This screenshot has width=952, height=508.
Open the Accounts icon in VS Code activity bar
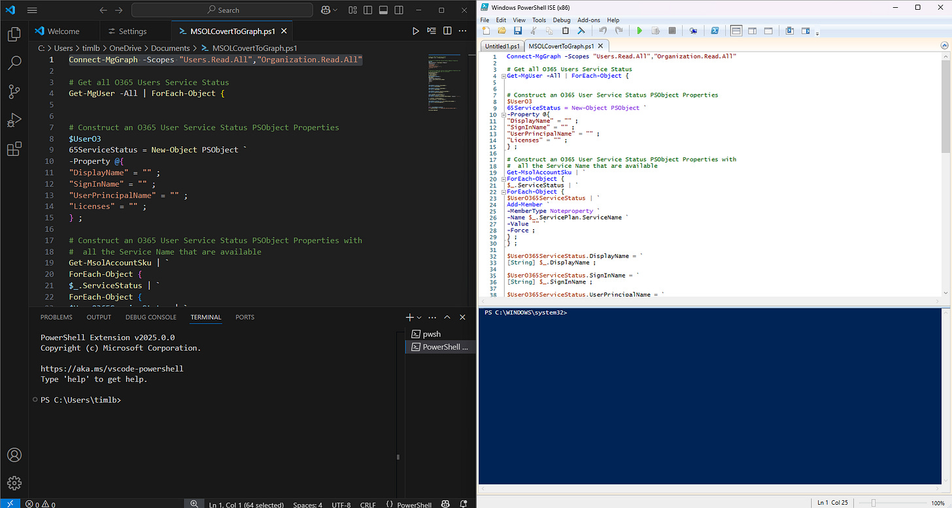14,455
